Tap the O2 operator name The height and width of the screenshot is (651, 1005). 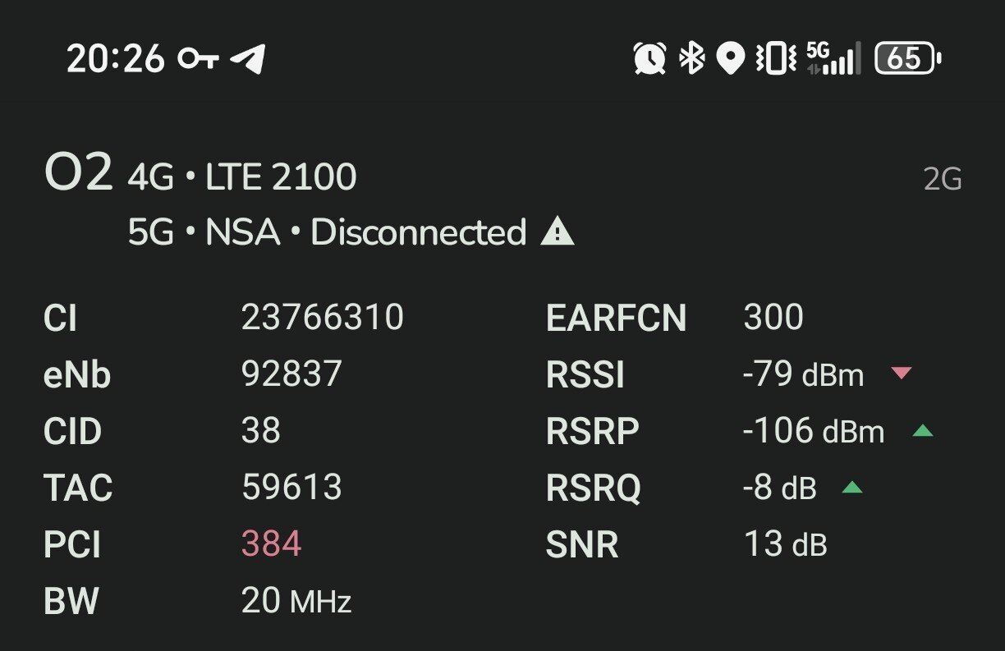77,174
